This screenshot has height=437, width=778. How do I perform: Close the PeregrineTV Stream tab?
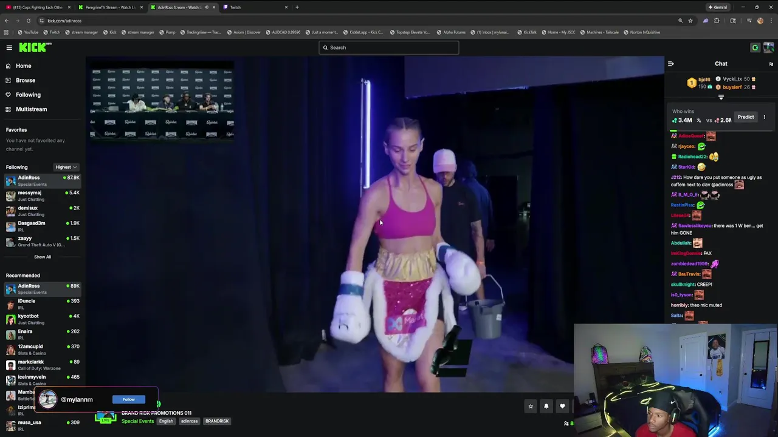[142, 7]
